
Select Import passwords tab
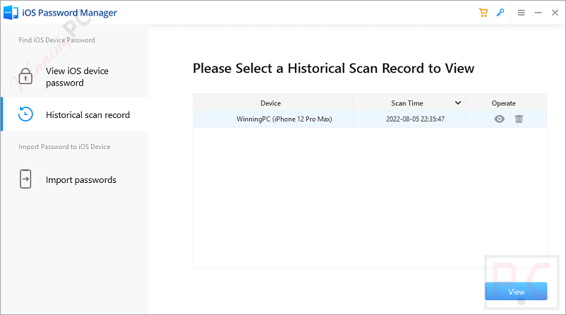click(x=74, y=179)
